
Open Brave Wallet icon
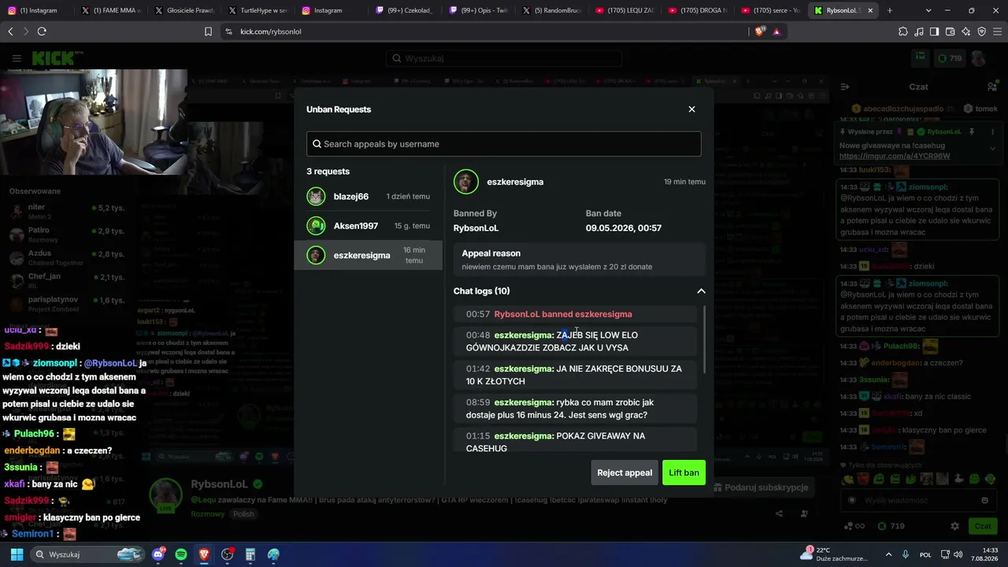click(950, 31)
